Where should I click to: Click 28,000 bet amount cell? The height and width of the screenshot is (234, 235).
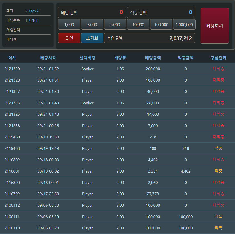click(153, 103)
